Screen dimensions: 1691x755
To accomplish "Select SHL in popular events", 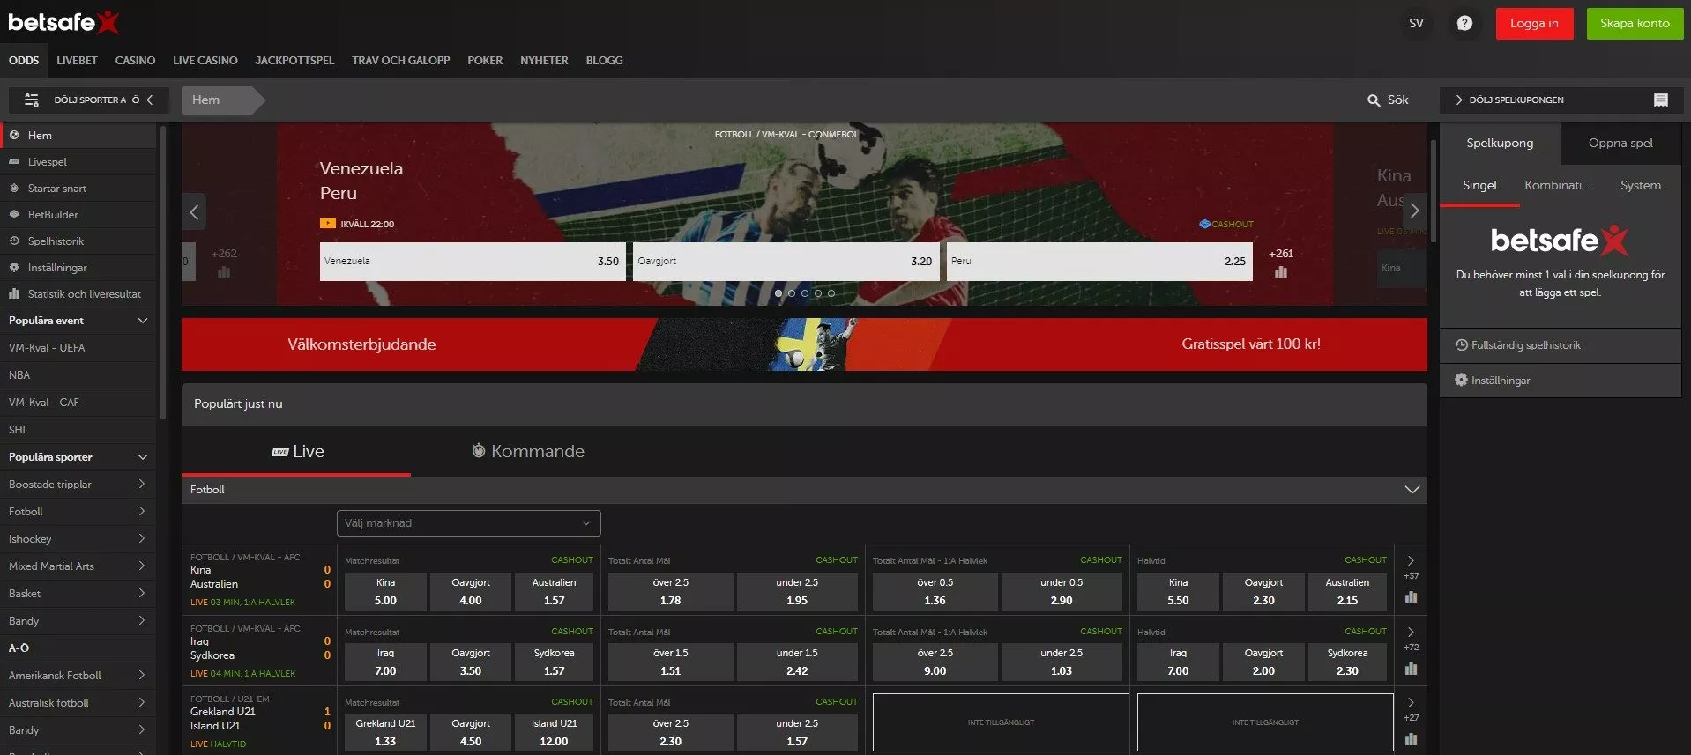I will coord(79,430).
